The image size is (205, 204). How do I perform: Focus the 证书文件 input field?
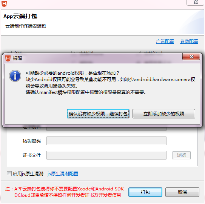coord(106,155)
